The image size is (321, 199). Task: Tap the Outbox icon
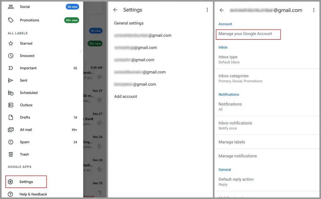coord(11,105)
